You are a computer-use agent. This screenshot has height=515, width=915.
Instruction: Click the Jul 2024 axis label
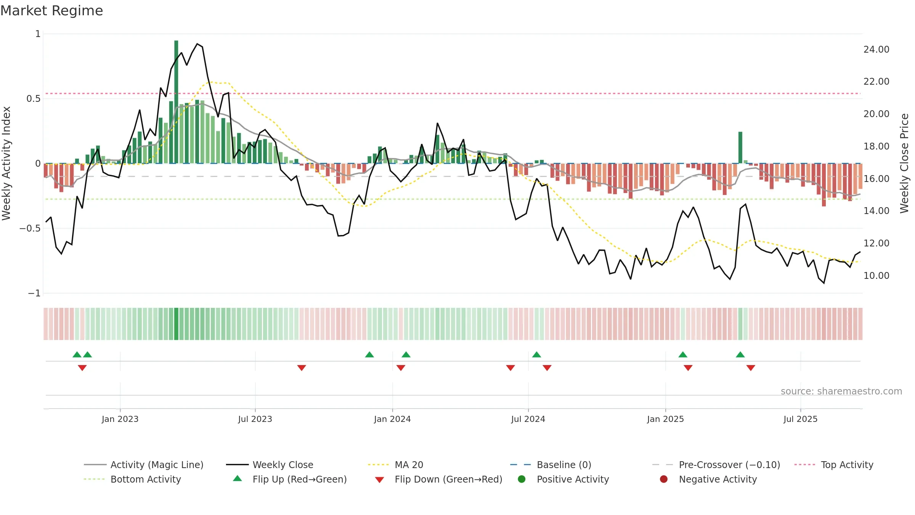pyautogui.click(x=528, y=419)
